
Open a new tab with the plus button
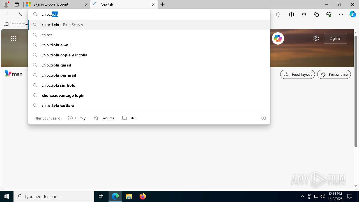(163, 4)
